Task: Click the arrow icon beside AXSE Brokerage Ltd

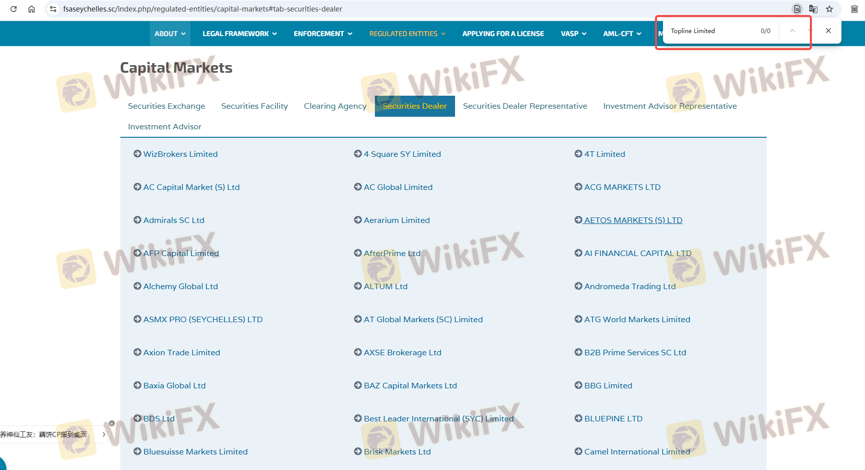Action: [358, 352]
